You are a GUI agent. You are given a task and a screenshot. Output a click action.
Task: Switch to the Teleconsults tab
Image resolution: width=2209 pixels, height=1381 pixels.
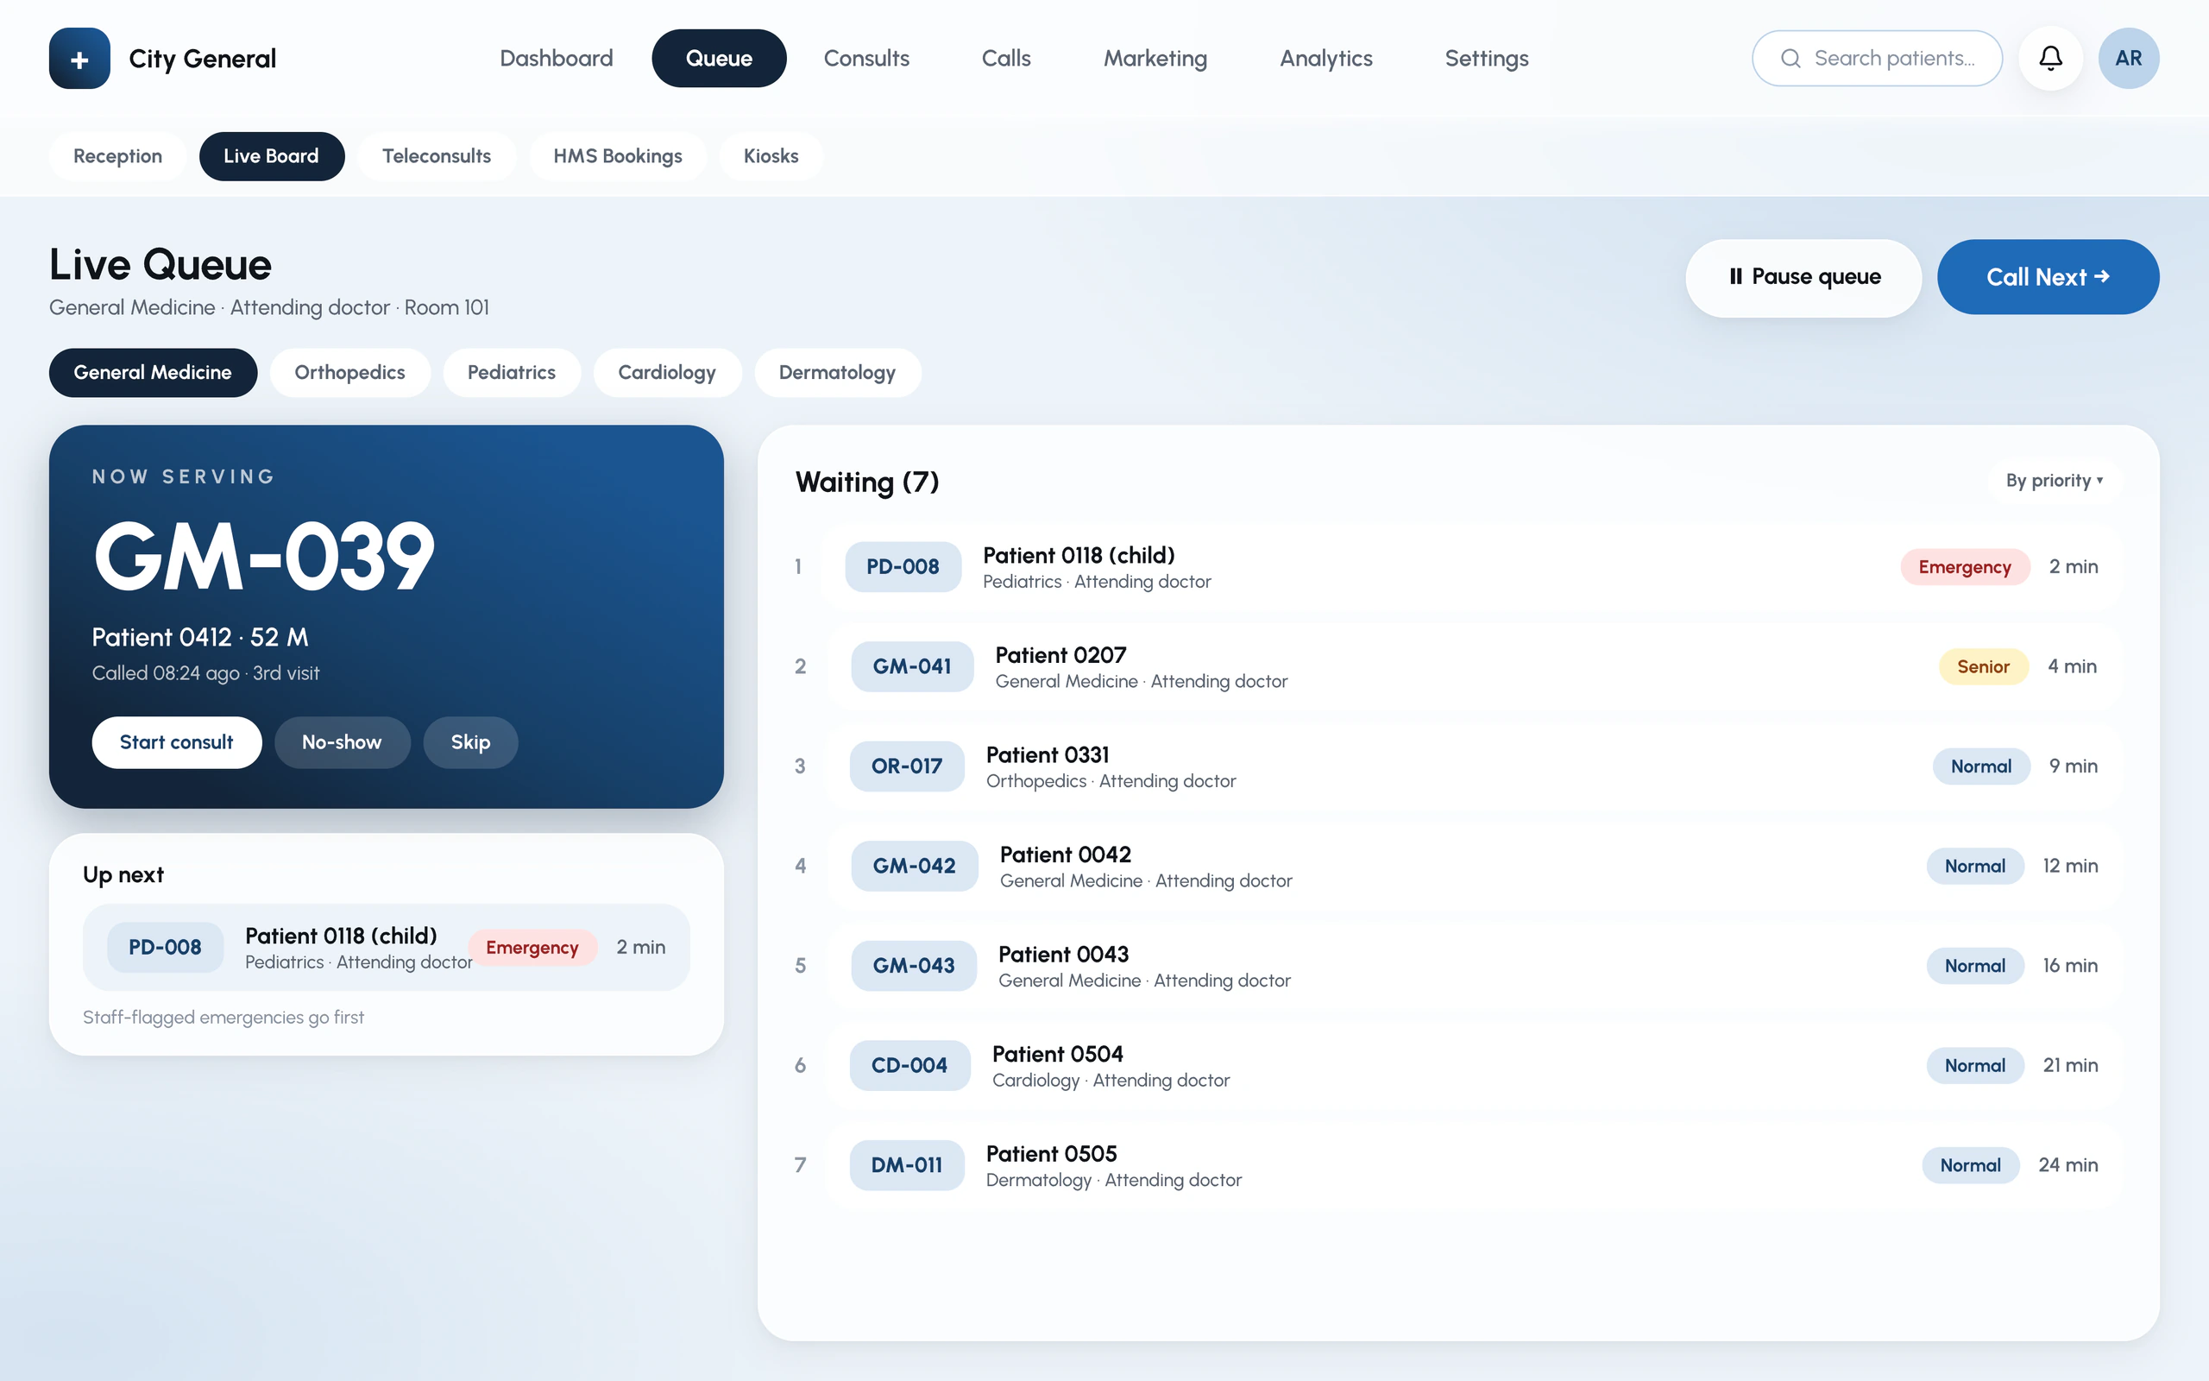[x=437, y=156]
